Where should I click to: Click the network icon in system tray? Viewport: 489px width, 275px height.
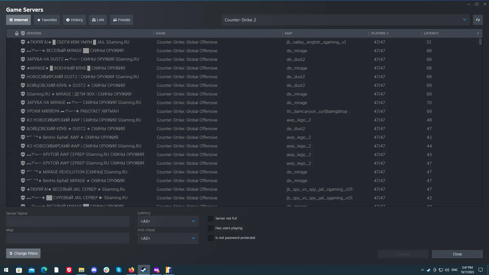[441, 270]
